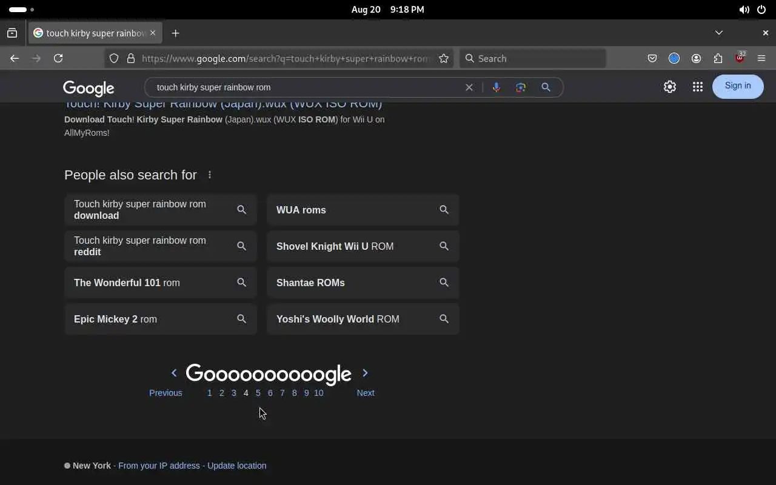This screenshot has height=485, width=776.
Task: Submit the Google search magnifier icon
Action: point(546,87)
